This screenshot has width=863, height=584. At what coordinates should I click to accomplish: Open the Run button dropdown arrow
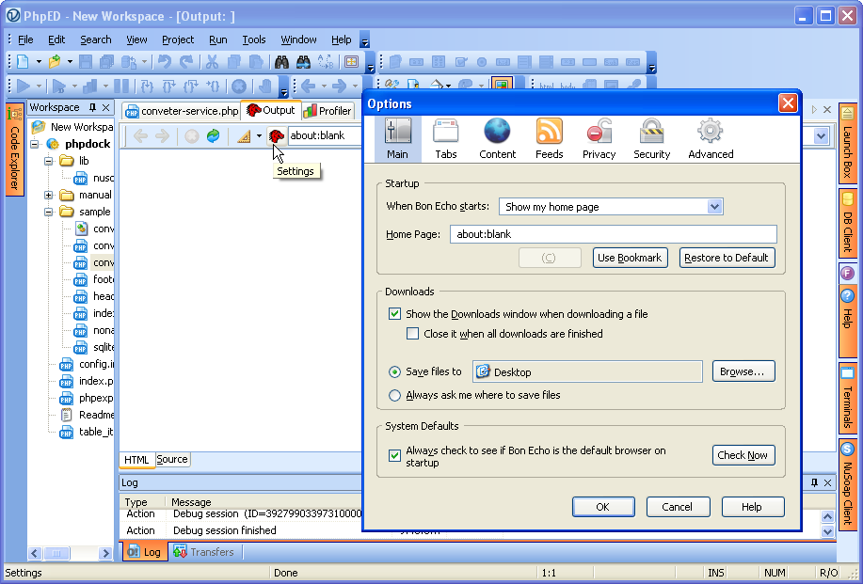[x=39, y=86]
